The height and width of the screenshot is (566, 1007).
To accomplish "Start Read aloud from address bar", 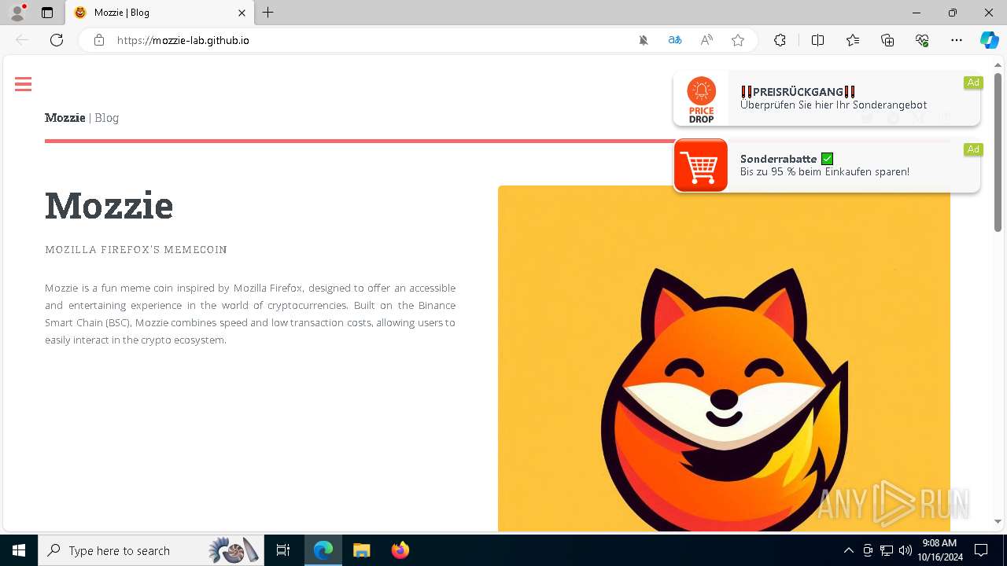I will (x=706, y=40).
